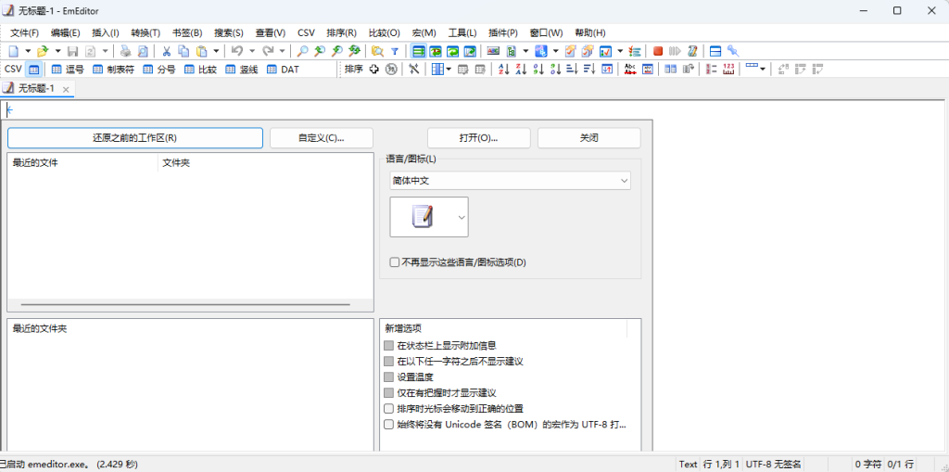Open the 文件(F) menu
The image size is (949, 472).
pos(25,32)
